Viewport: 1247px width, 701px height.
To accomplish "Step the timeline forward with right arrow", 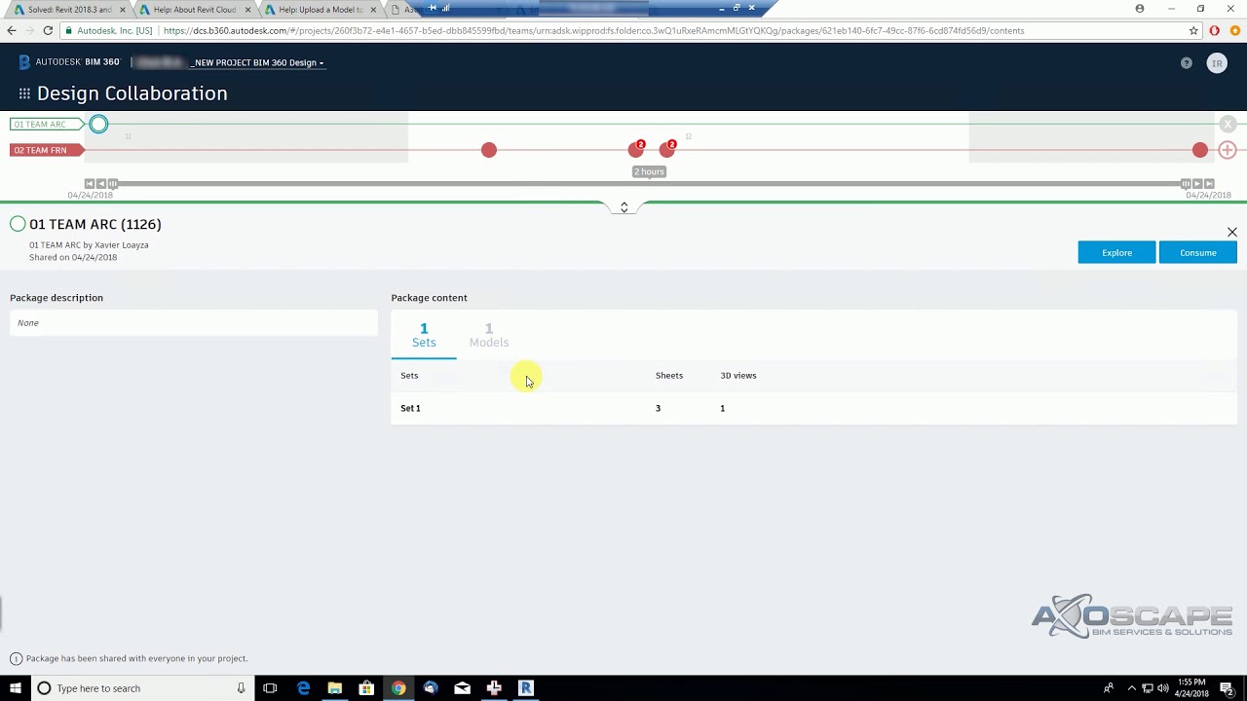I will [x=1197, y=183].
